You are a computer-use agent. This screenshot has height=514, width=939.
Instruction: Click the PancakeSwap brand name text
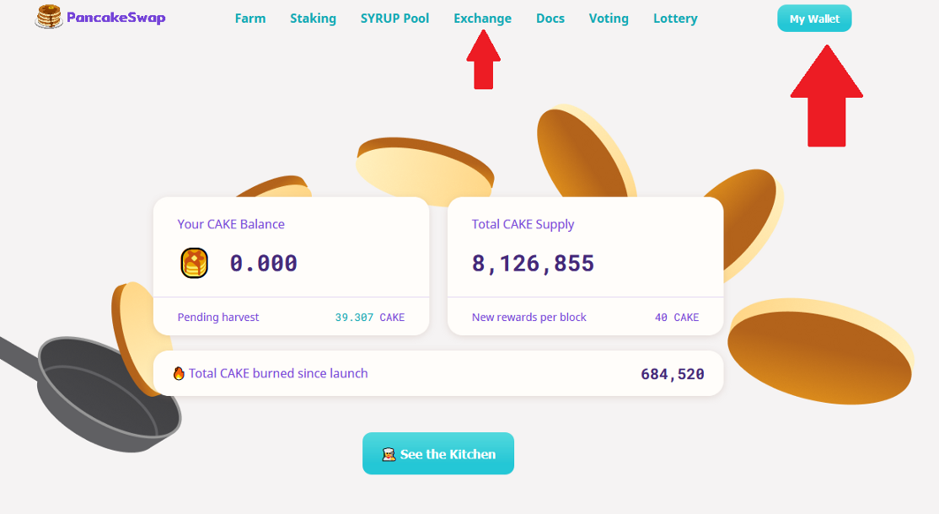pyautogui.click(x=116, y=18)
